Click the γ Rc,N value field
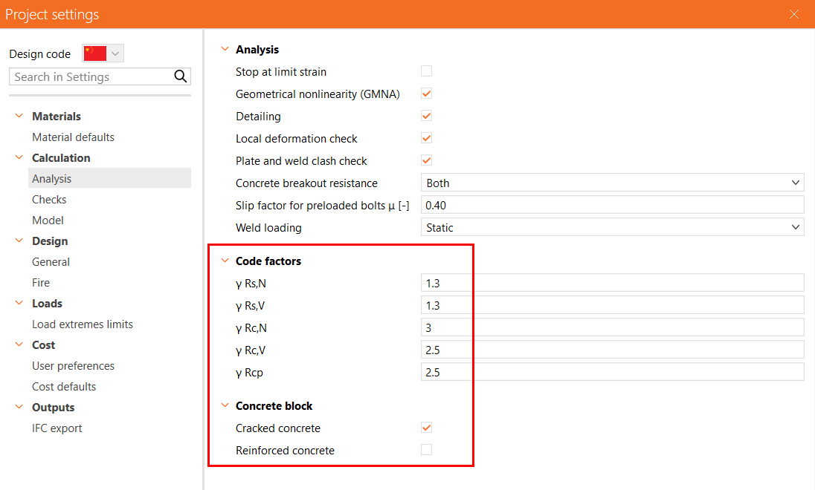This screenshot has height=490, width=815. click(612, 327)
